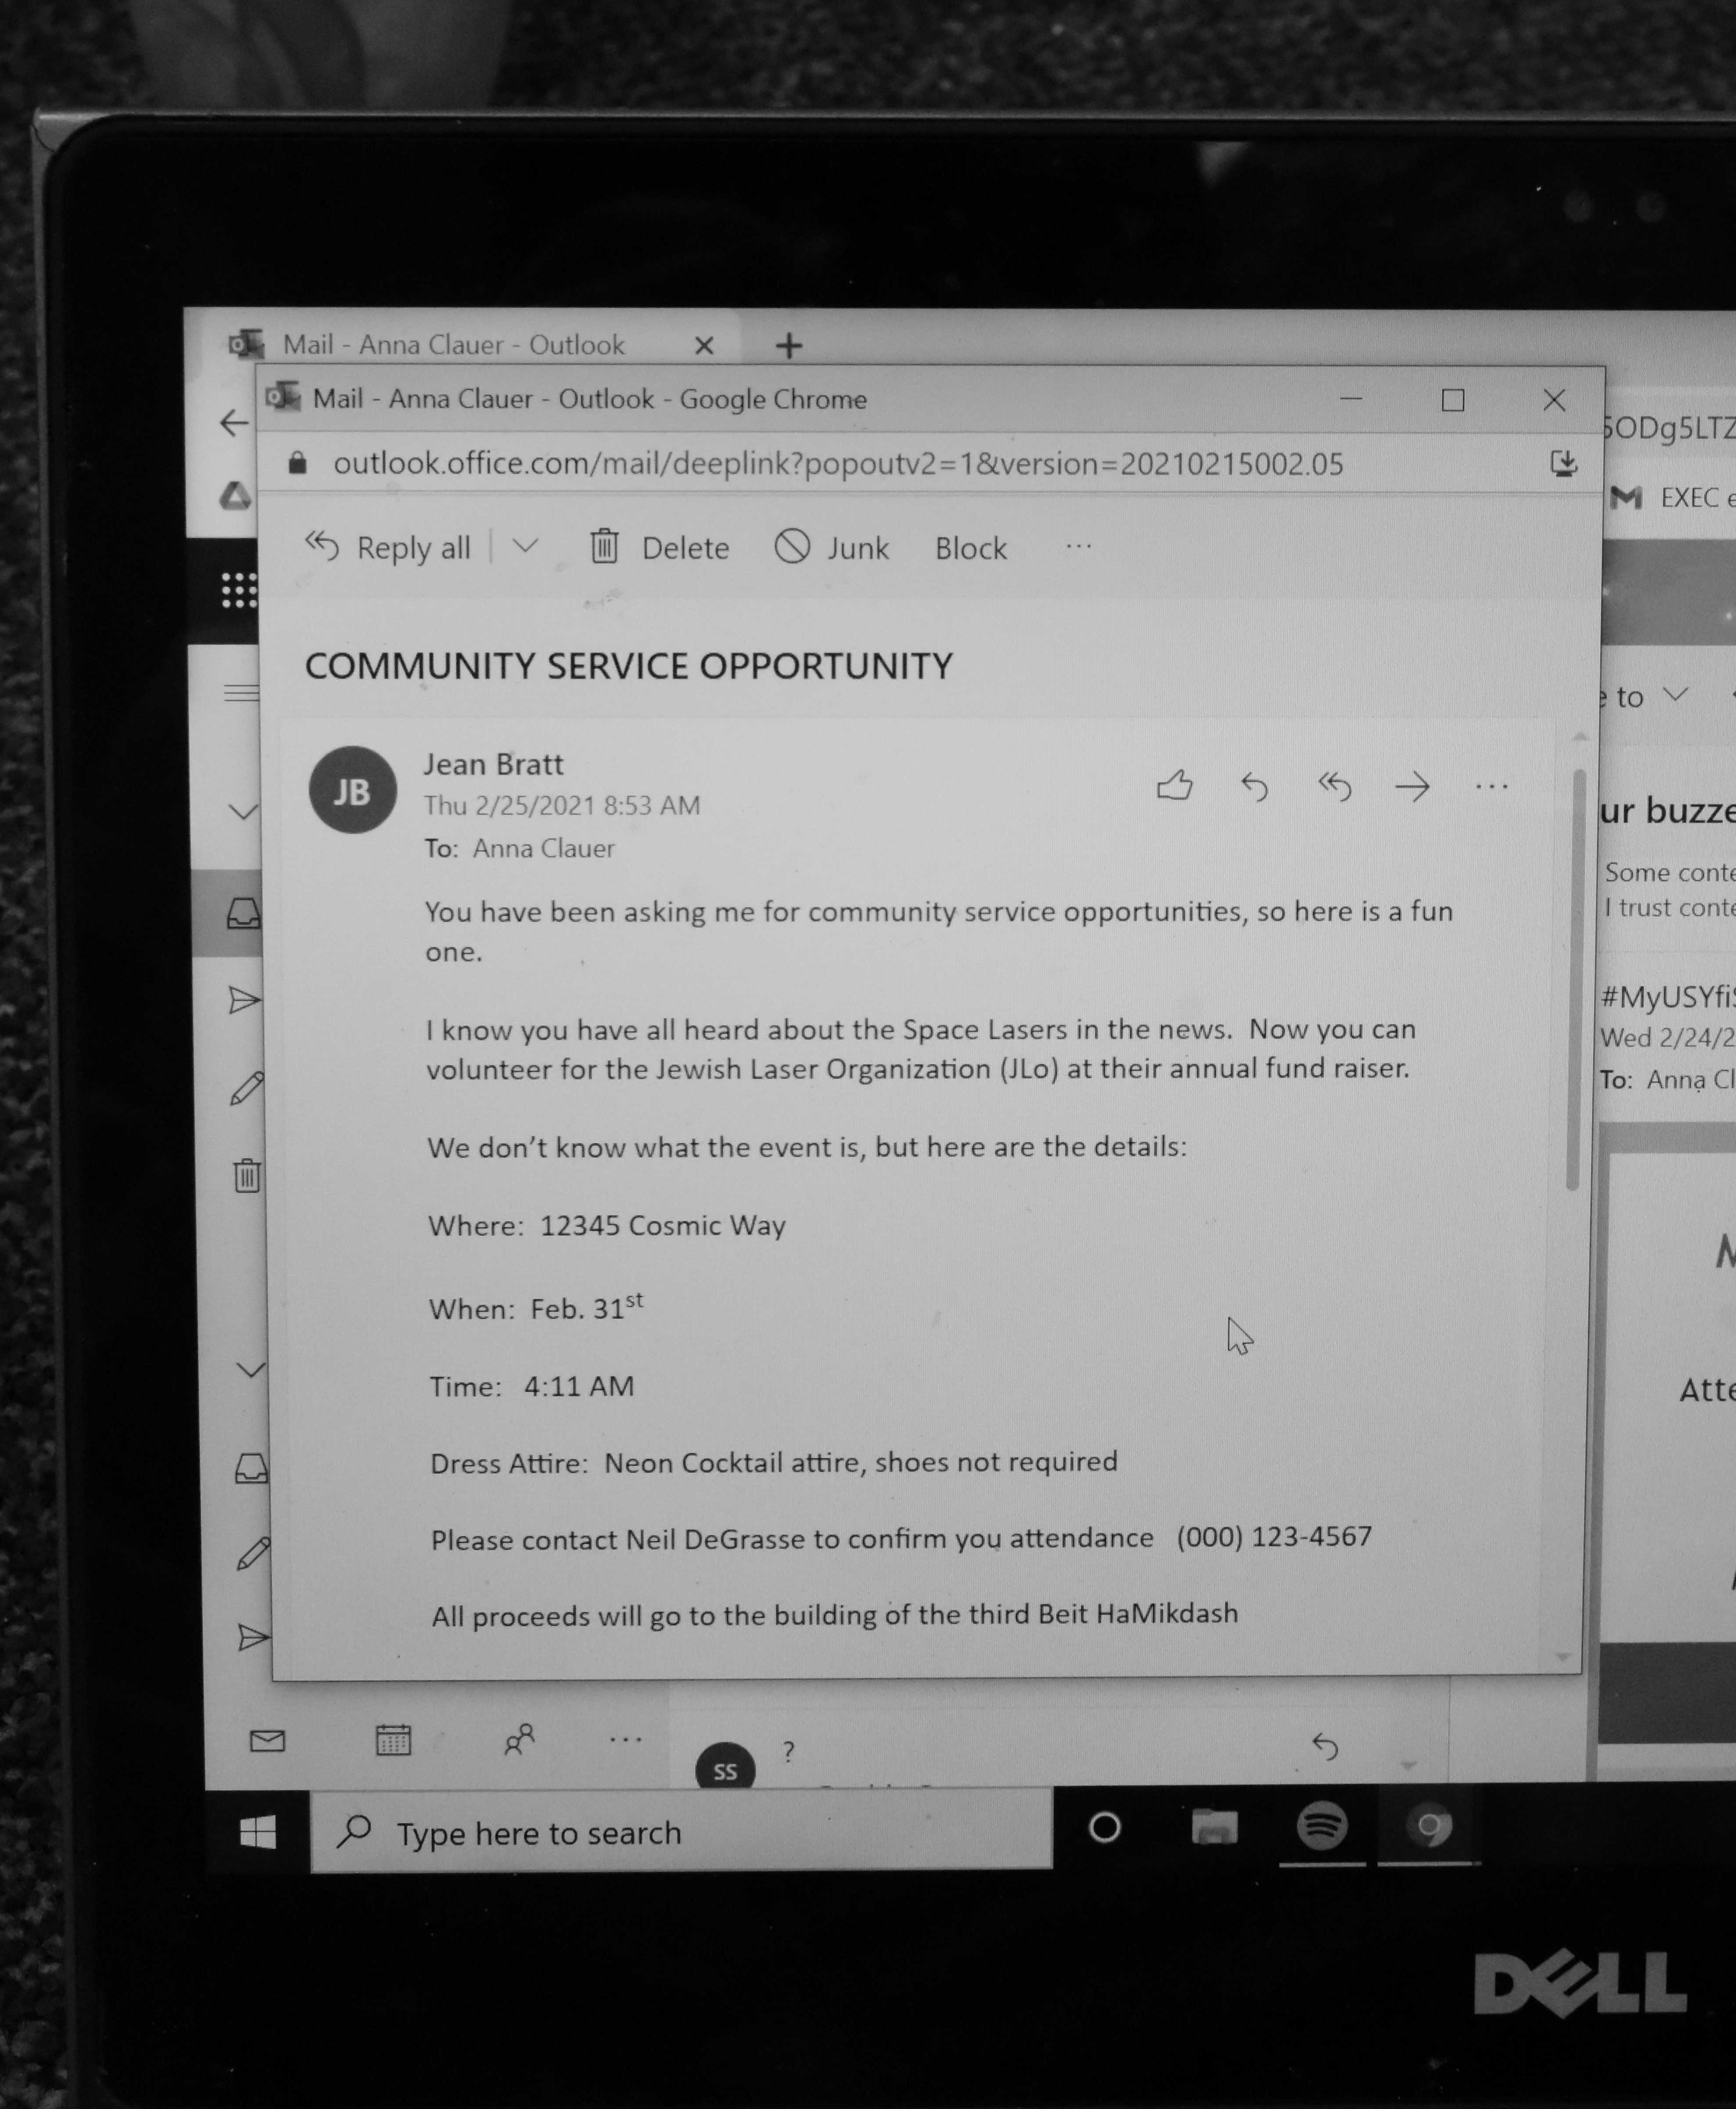
Task: Collapse the upper folder group chevron in the sidebar
Action: point(243,811)
